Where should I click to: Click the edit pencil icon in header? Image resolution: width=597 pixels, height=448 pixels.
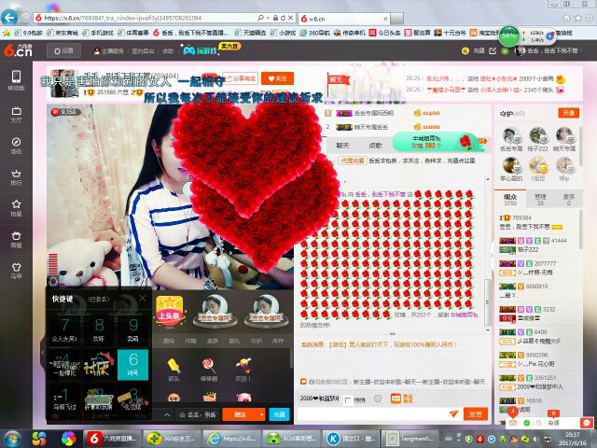pos(493,50)
